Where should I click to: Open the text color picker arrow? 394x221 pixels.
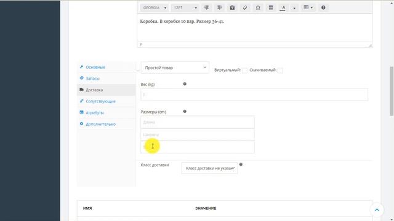click(x=294, y=8)
